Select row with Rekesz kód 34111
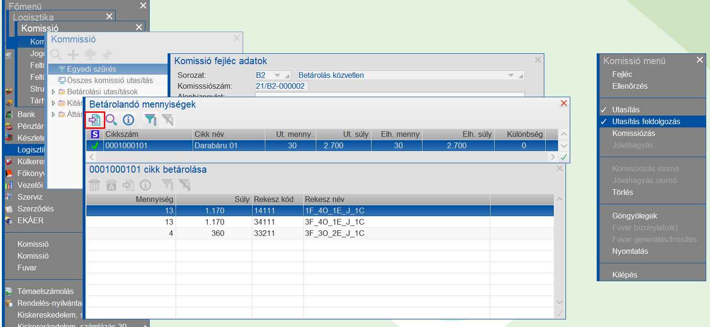The image size is (710, 327). [x=320, y=222]
